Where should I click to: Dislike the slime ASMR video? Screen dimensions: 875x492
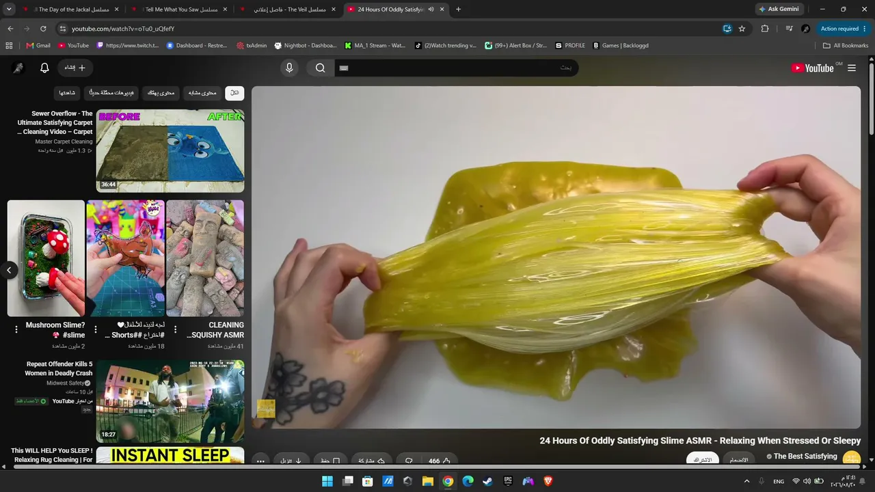click(x=409, y=461)
